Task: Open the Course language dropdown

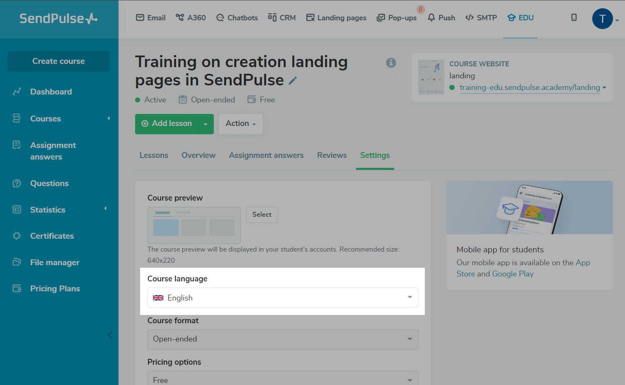Action: point(283,298)
